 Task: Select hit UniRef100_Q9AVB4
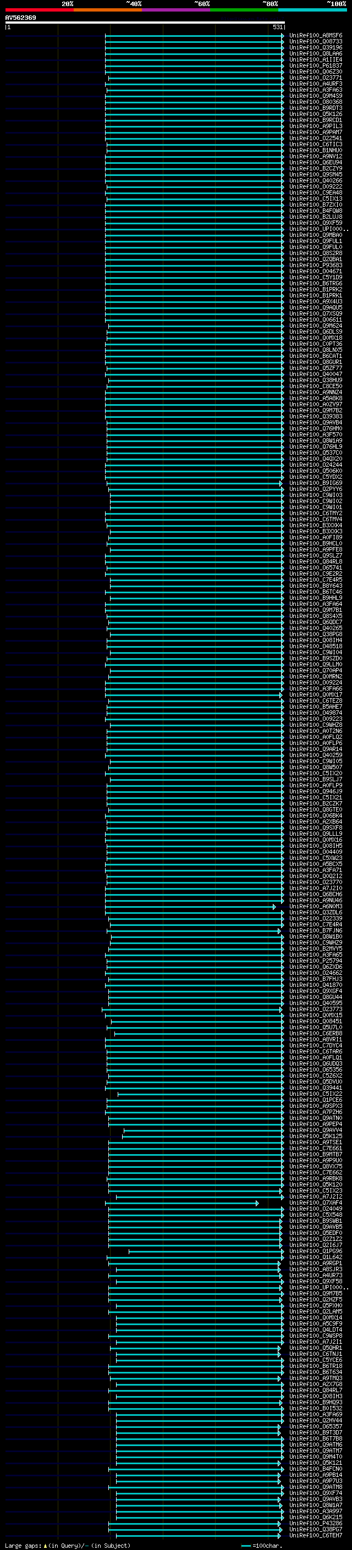pyautogui.click(x=316, y=422)
